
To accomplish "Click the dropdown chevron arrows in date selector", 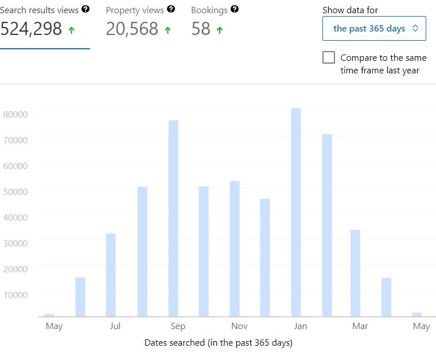I will 415,29.
